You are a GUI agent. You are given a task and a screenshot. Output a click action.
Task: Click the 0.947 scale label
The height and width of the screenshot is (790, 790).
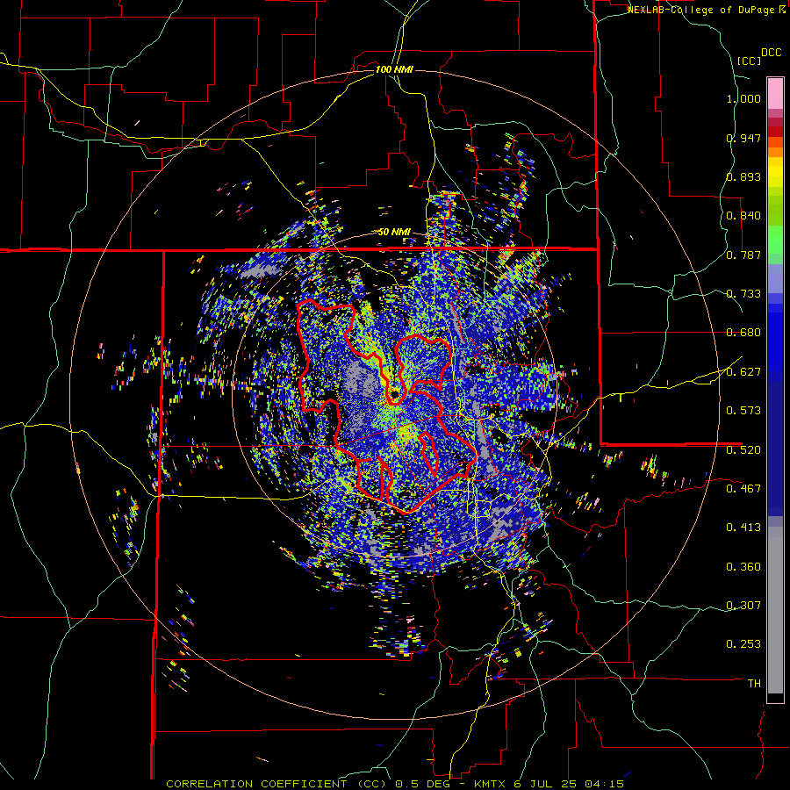click(743, 138)
